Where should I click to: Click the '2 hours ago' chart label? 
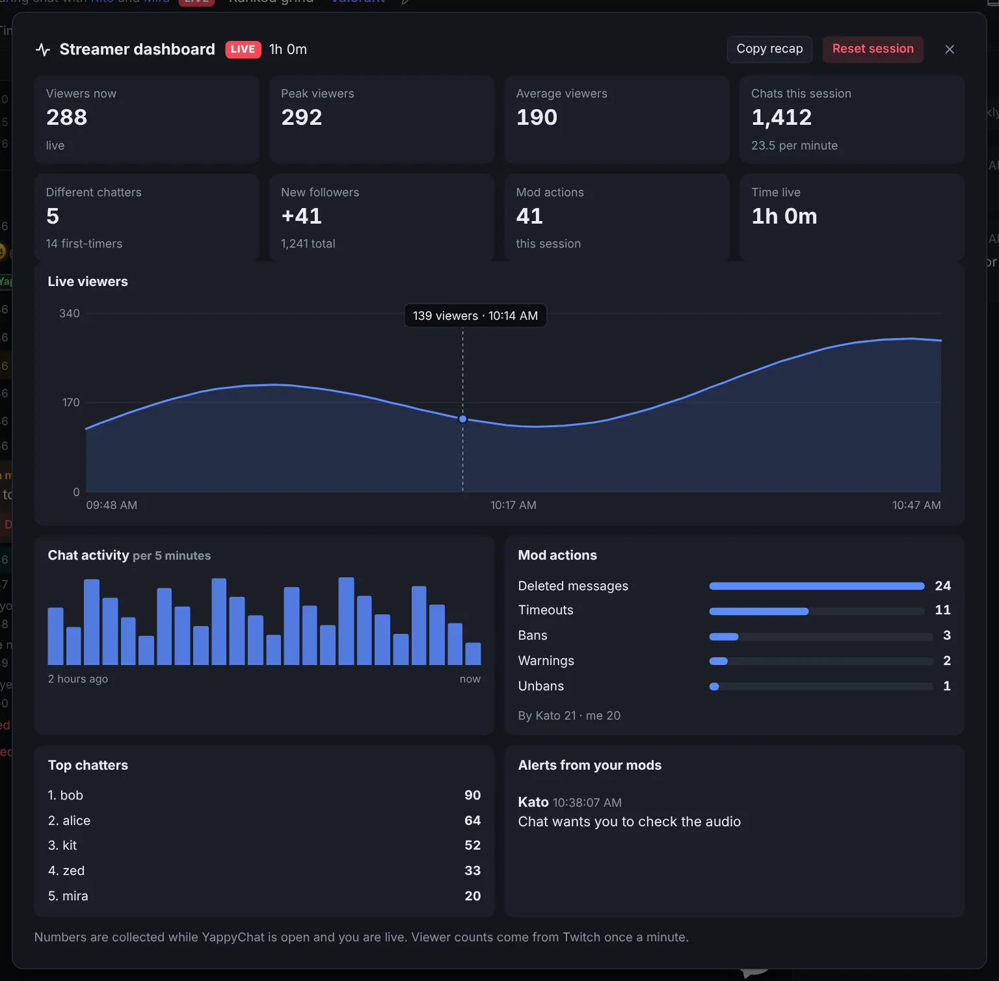pyautogui.click(x=78, y=679)
